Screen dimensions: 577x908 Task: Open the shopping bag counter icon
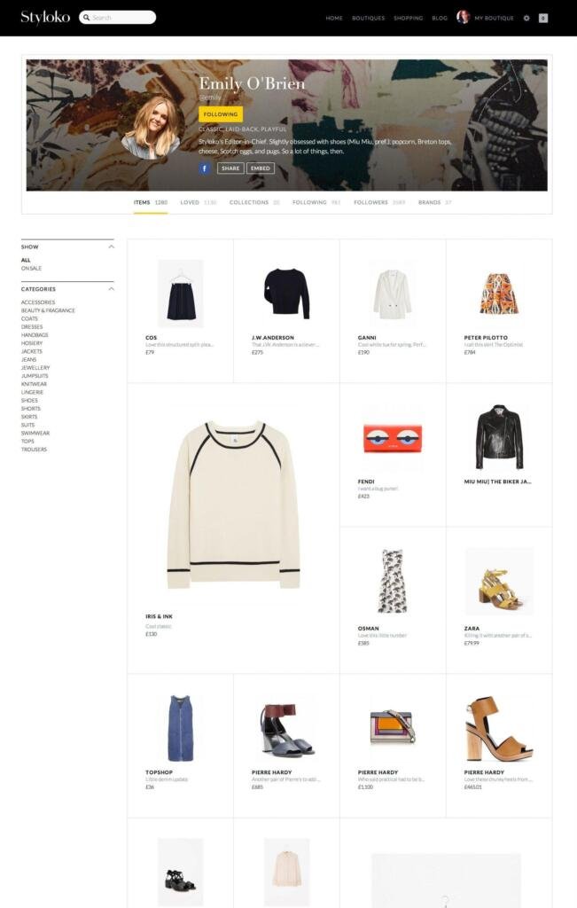tap(542, 18)
